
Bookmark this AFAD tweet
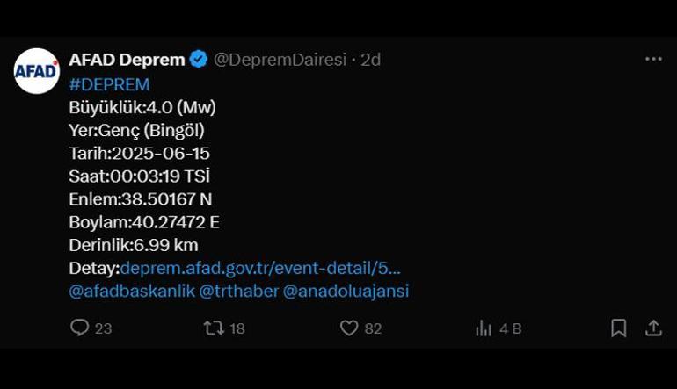pyautogui.click(x=619, y=328)
